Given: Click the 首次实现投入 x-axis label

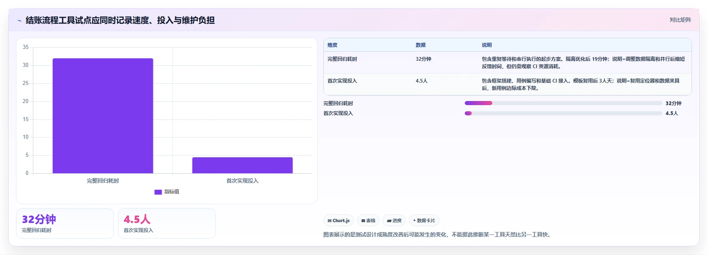Looking at the screenshot, I should pos(242,181).
